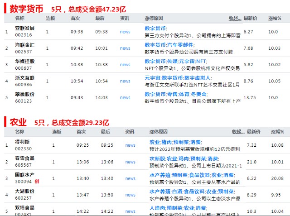This screenshot has width=290, height=216.
Task: Click stock code 600986
Action: 24,85
